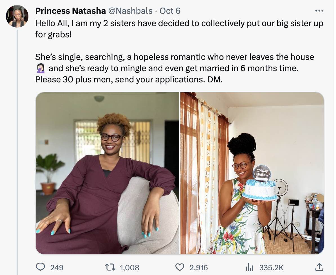Click the 2,916 likes count

[x=199, y=267]
